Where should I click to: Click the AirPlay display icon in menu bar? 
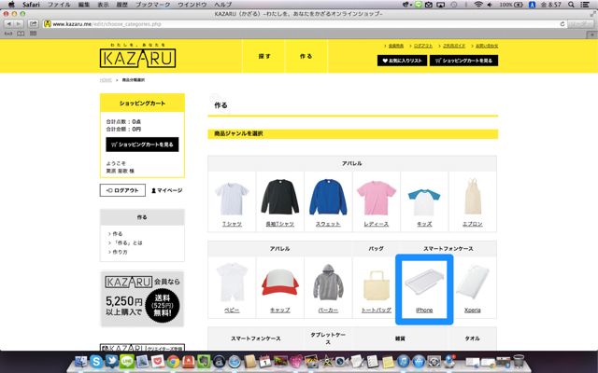[x=441, y=5]
